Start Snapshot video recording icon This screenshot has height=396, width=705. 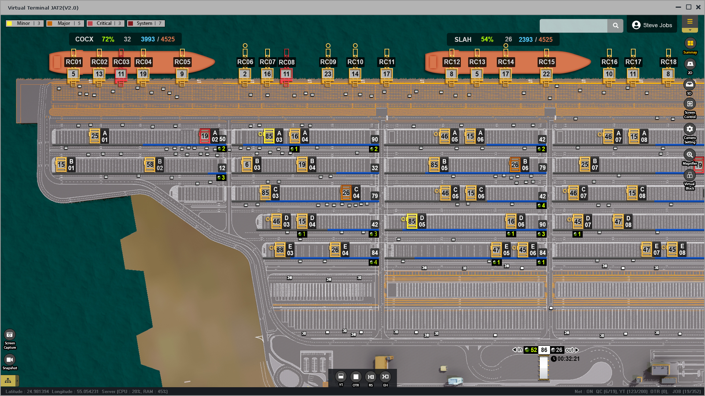coord(10,360)
